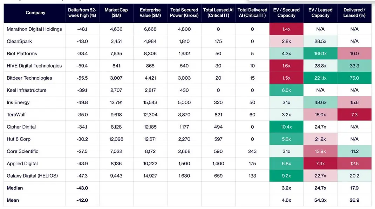
Task: Select the Keel Infrastructure 6.6x cell
Action: click(x=286, y=90)
